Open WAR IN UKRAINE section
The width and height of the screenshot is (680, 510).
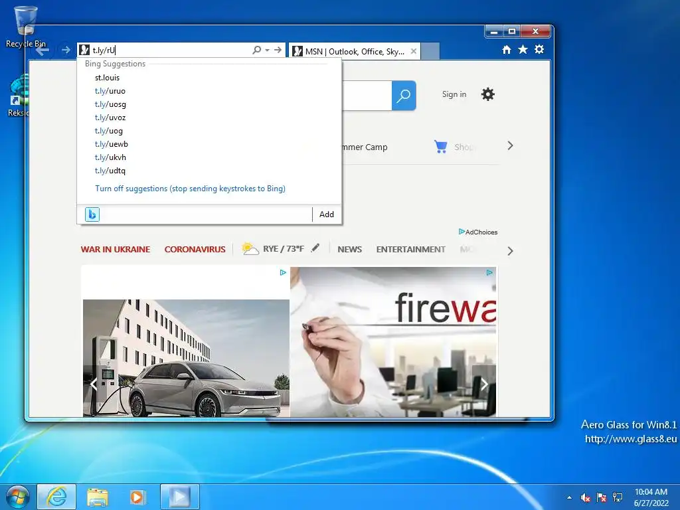click(x=116, y=250)
